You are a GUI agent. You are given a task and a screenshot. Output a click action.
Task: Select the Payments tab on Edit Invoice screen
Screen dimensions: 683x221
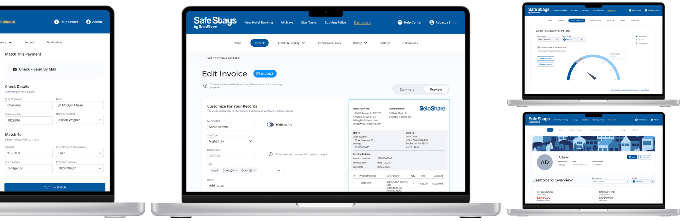259,43
